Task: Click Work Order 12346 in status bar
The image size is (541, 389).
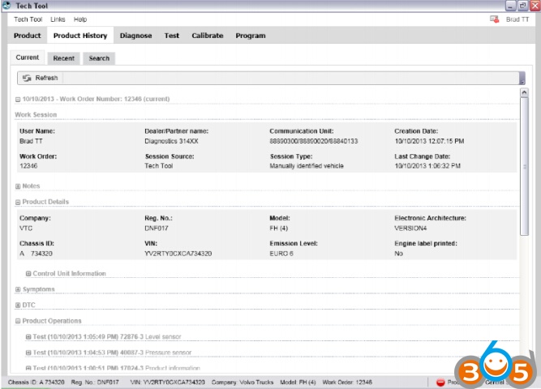Action: click(x=347, y=382)
